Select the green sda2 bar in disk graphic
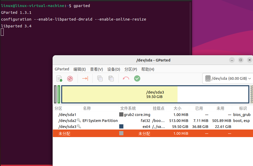The width and height of the screenshot is (253, 166). tap(59, 94)
